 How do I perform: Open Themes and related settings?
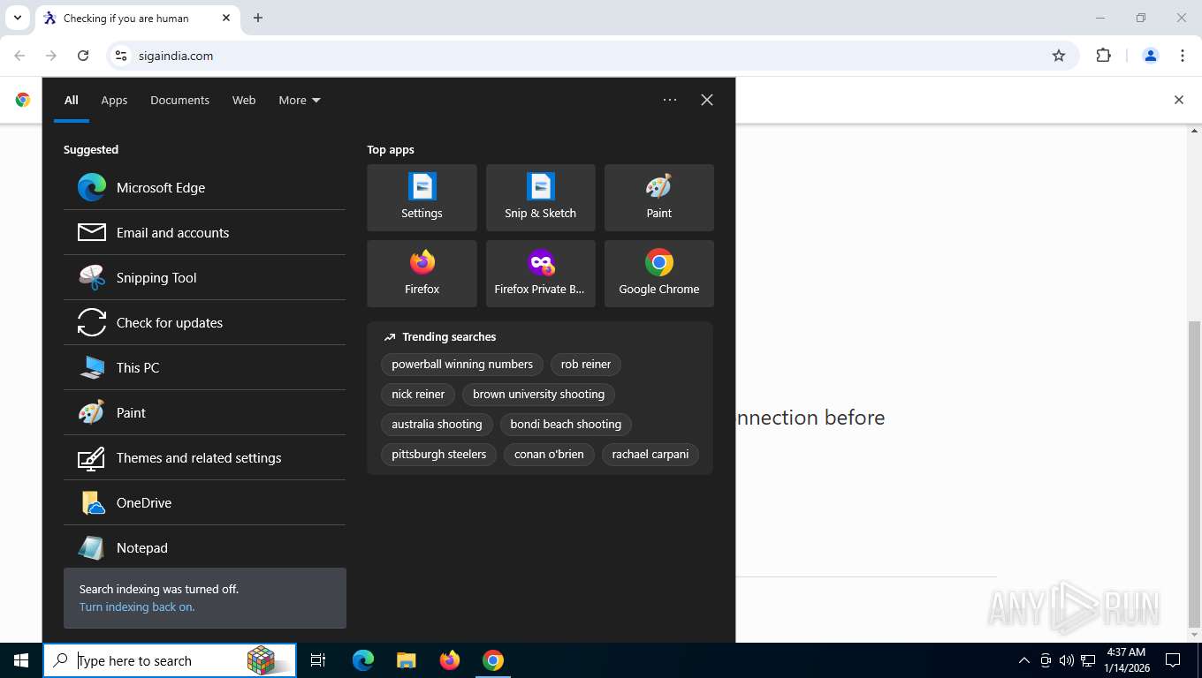[x=204, y=457]
